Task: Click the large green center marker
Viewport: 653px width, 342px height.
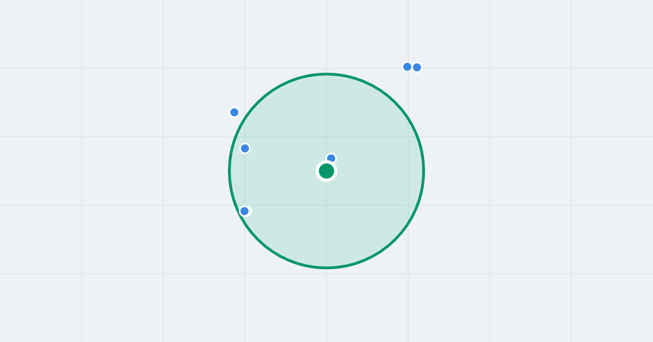Action: tap(326, 171)
